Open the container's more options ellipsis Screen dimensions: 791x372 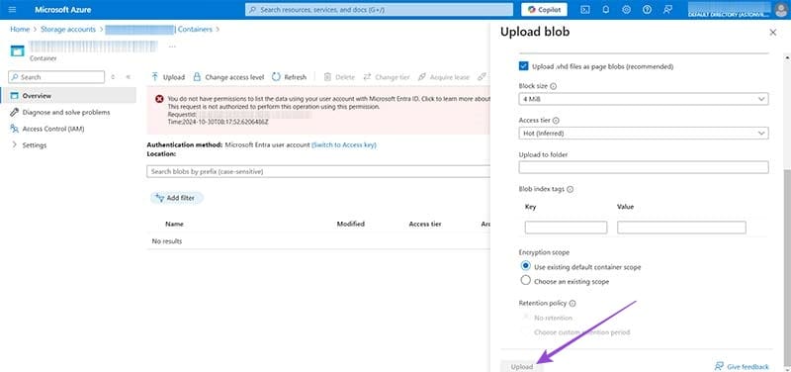click(172, 46)
